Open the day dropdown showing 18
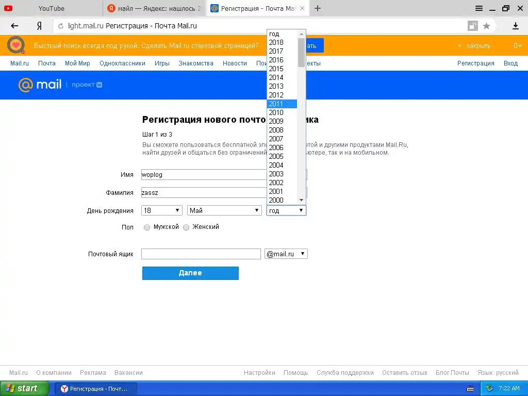This screenshot has height=396, width=528. click(161, 210)
